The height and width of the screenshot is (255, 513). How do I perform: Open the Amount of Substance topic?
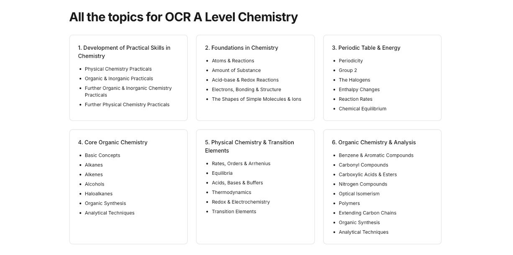(236, 70)
